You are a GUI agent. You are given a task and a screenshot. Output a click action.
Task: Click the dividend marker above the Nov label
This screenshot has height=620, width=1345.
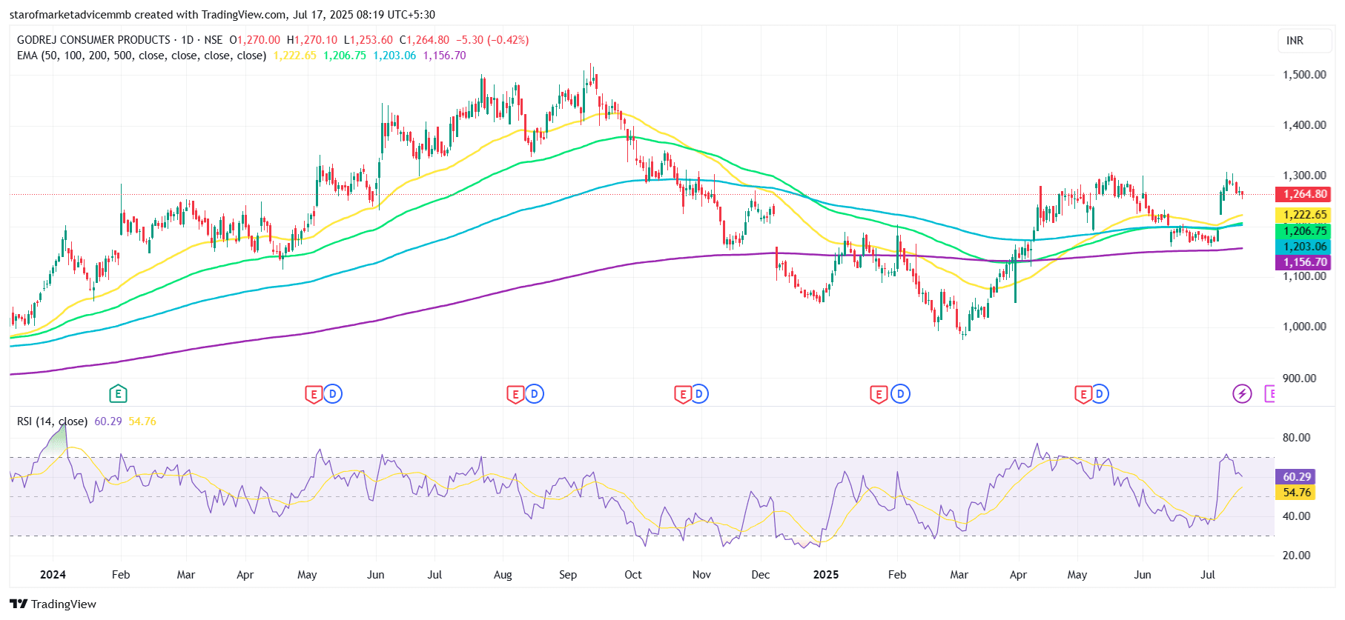[x=699, y=394]
